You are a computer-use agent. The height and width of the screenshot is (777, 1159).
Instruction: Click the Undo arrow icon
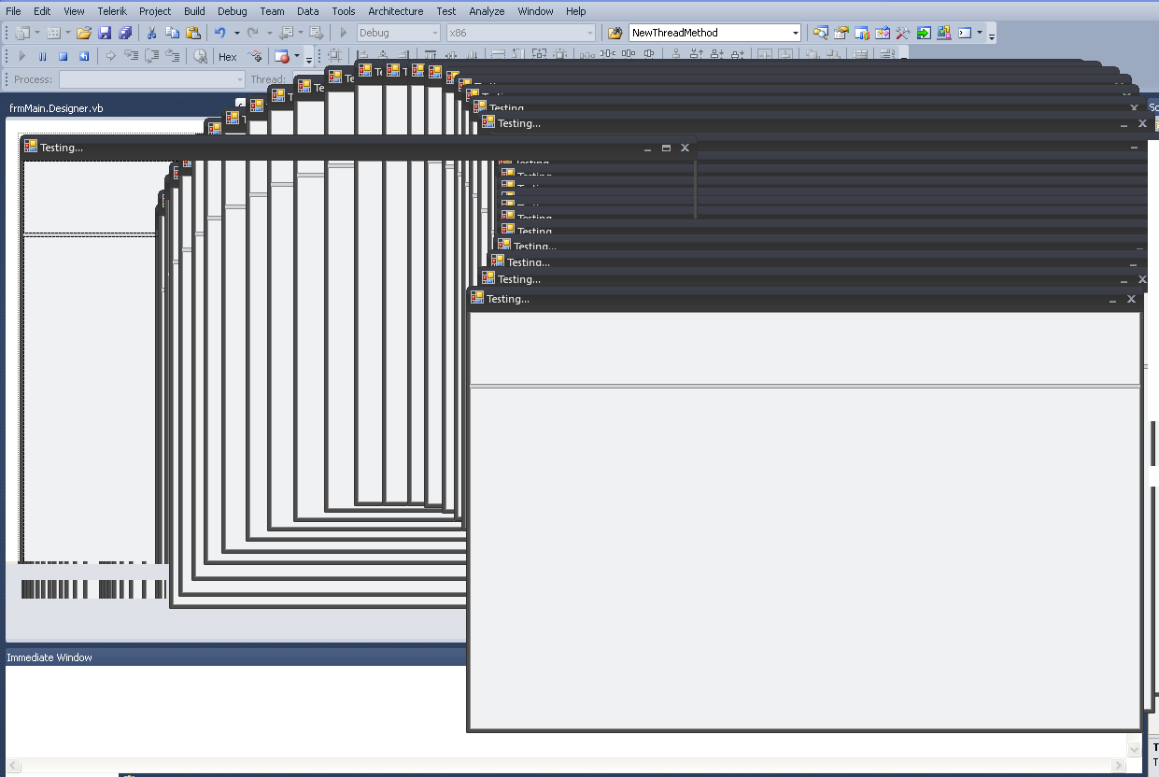[219, 33]
